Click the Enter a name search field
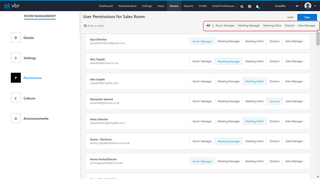This screenshot has width=320, height=179. click(111, 26)
